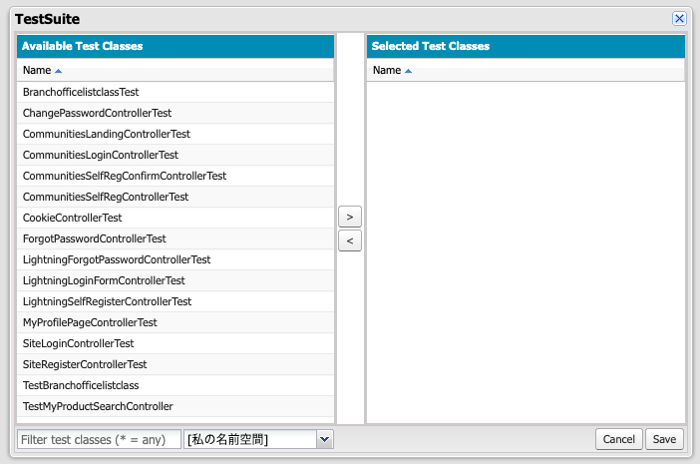This screenshot has height=464, width=700.
Task: Click the Cancel button
Action: (619, 439)
